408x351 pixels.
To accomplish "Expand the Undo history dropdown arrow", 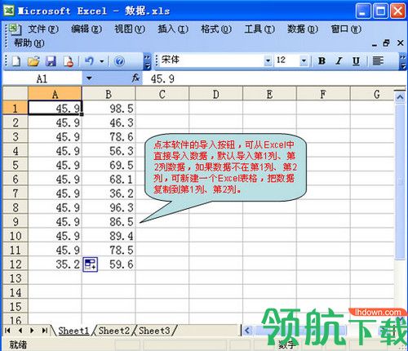I will point(101,61).
